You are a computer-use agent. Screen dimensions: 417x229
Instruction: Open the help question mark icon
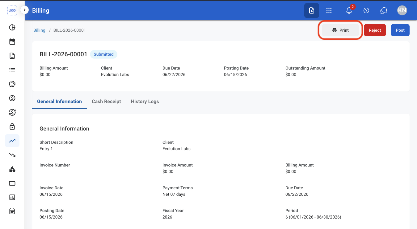click(x=366, y=10)
